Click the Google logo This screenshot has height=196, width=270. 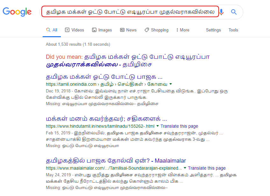17,12
